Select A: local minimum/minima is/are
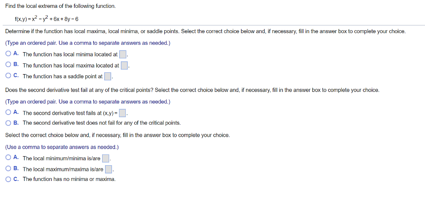The width and height of the screenshot is (425, 200). (x=8, y=157)
